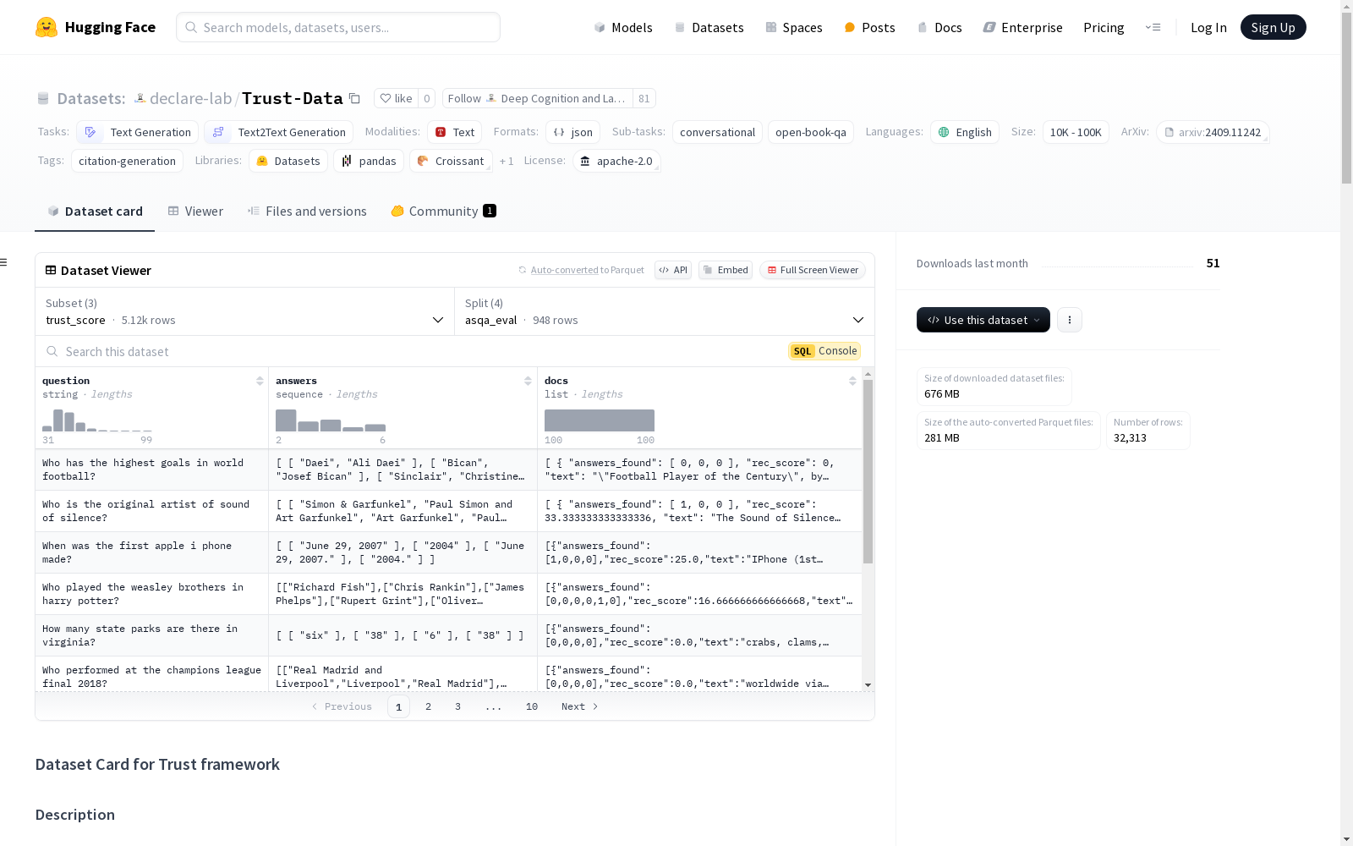Focus the top search models input
Viewport: 1353px width, 846px height.
point(338,27)
